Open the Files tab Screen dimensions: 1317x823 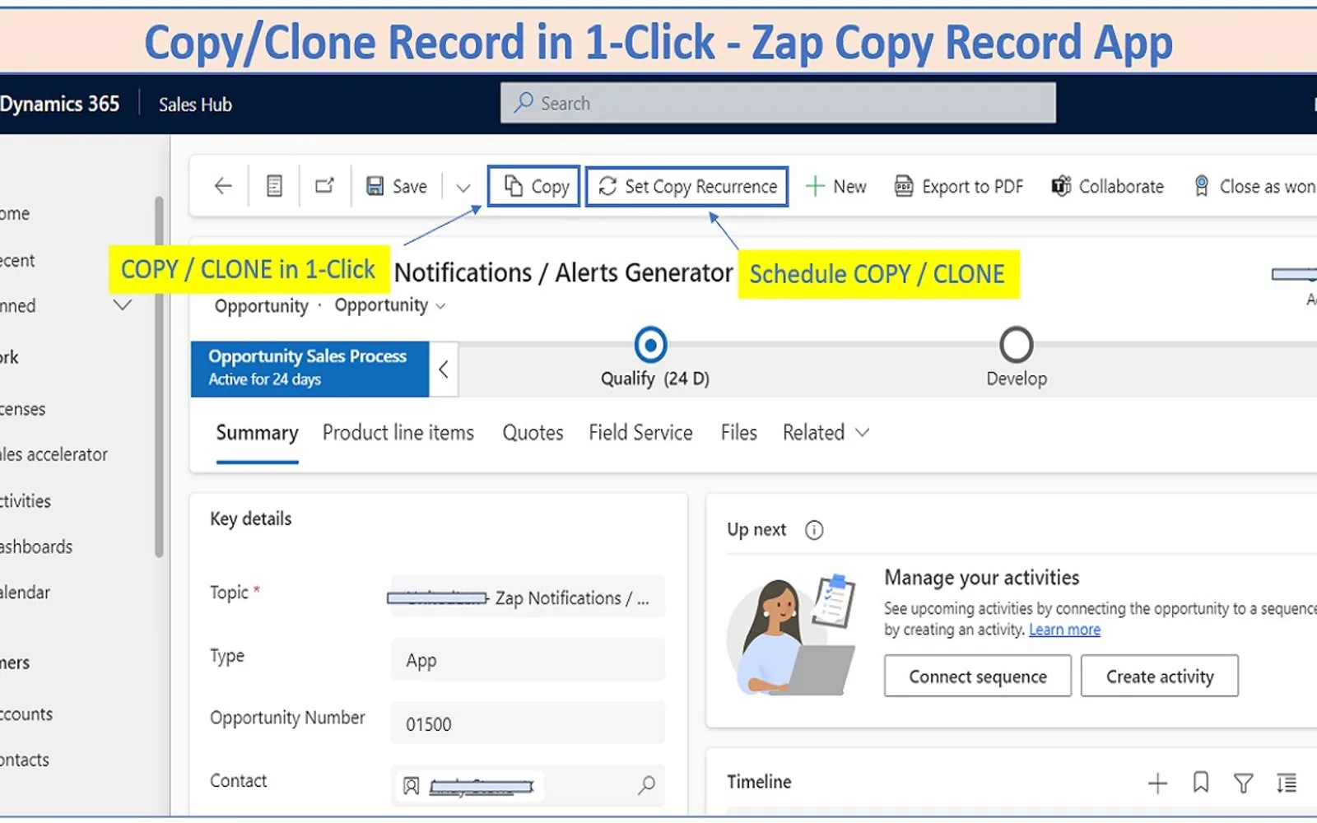738,432
